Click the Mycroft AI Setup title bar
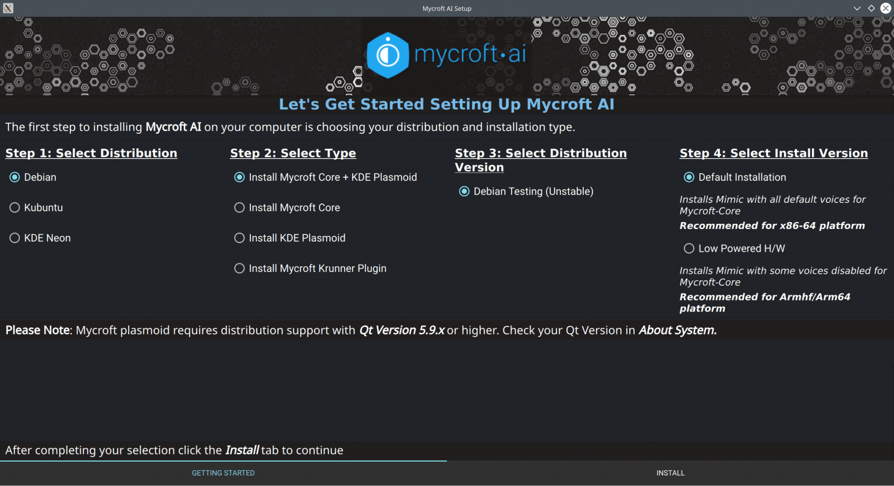Image resolution: width=894 pixels, height=486 pixels. click(x=446, y=8)
